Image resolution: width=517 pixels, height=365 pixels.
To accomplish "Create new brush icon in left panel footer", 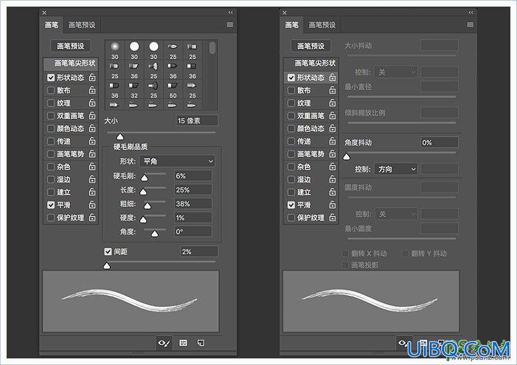I will [200, 343].
